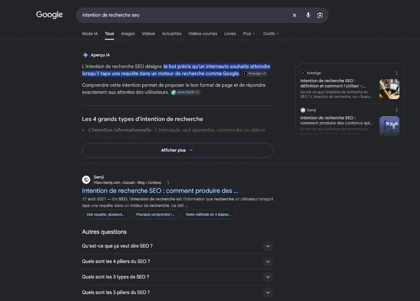This screenshot has width=420, height=301.
Task: Switch to the Images tab
Action: pyautogui.click(x=128, y=34)
